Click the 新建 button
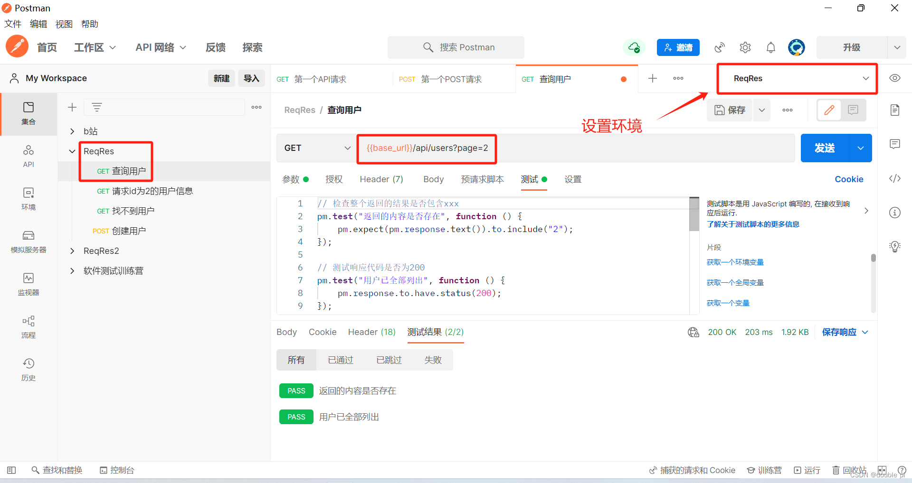Image resolution: width=912 pixels, height=483 pixels. 221,78
